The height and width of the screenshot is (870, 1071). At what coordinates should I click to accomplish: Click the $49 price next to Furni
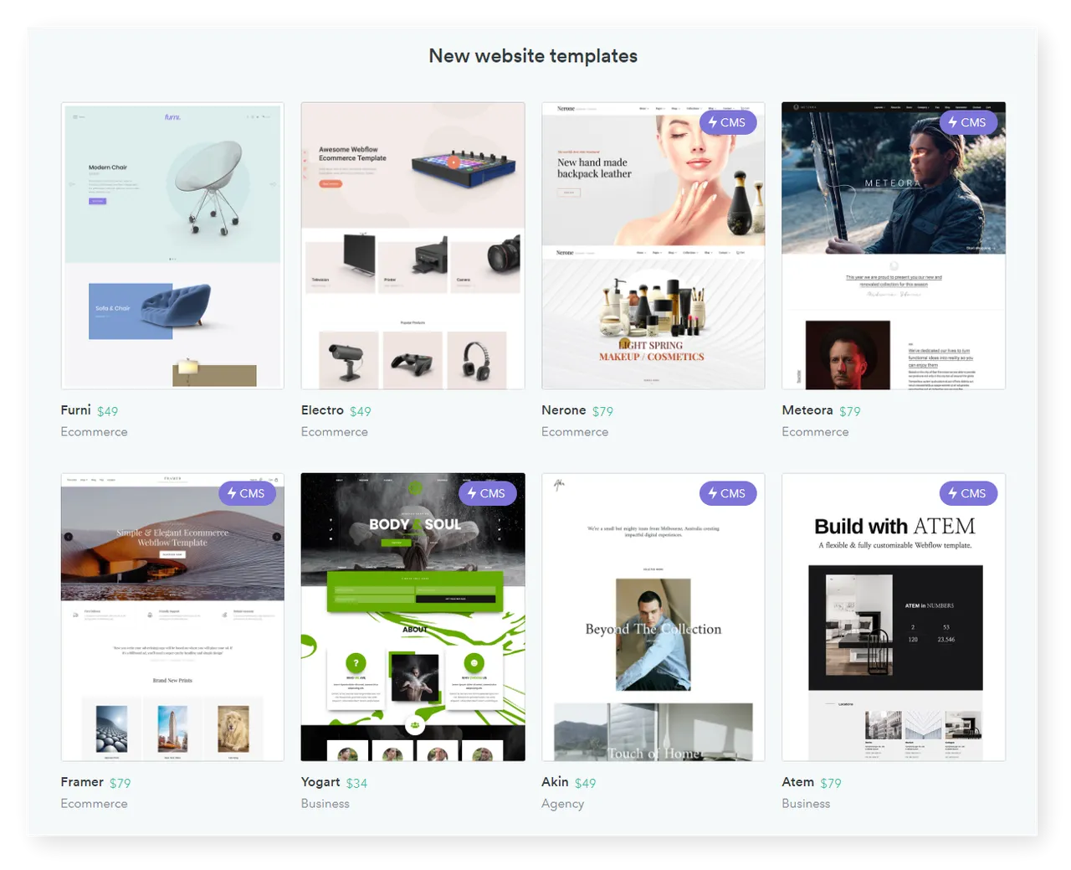(107, 411)
